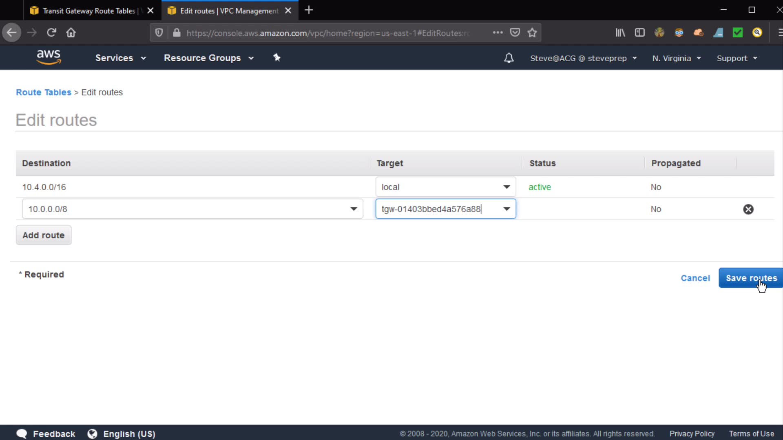The image size is (783, 440).
Task: Click the Pocket save icon
Action: pyautogui.click(x=515, y=33)
